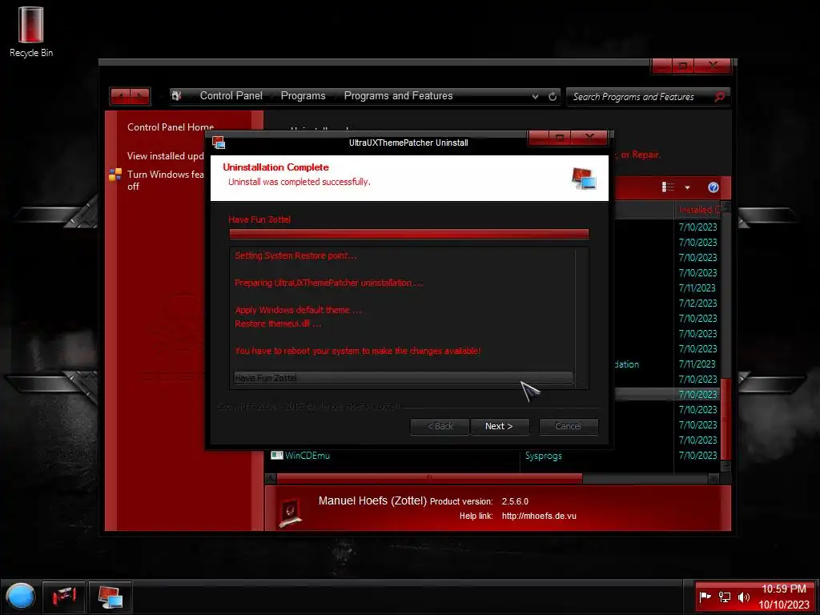The width and height of the screenshot is (820, 615).
Task: Open the Action Center flag tray icon
Action: pos(705,596)
